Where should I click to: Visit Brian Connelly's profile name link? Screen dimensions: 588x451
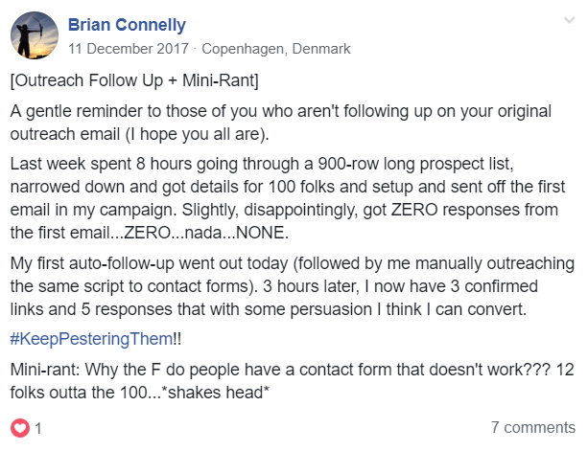click(127, 25)
